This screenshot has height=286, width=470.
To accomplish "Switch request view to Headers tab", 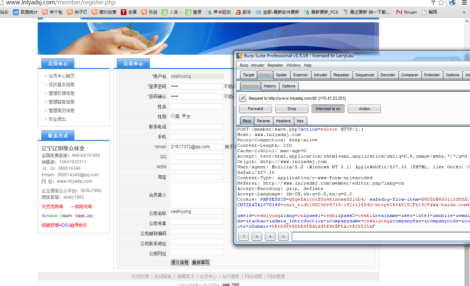I will coord(283,121).
